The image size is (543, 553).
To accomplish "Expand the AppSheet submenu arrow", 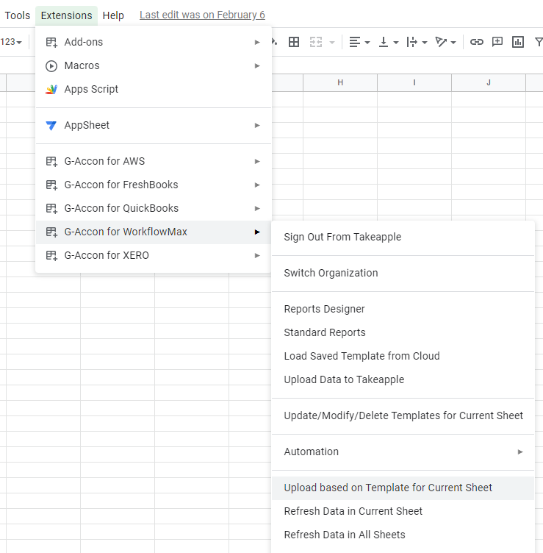I will [257, 125].
